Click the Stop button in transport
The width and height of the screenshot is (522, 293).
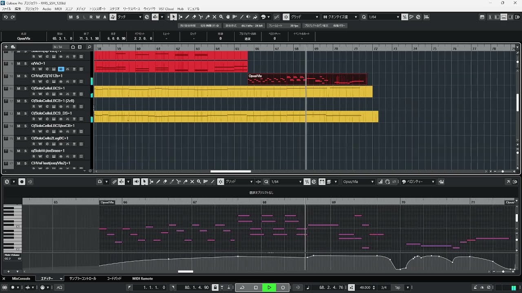pos(256,287)
